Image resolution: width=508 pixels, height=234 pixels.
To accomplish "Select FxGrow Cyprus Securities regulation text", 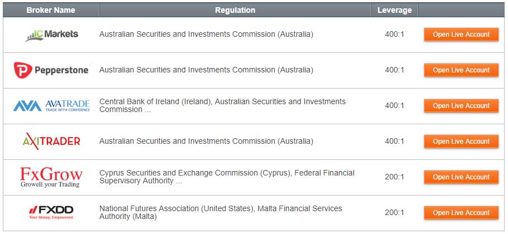I will [x=227, y=177].
